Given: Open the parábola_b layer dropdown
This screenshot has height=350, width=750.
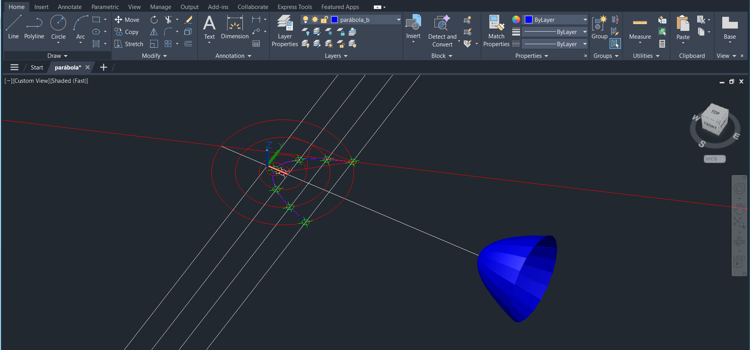Looking at the screenshot, I should tap(398, 20).
